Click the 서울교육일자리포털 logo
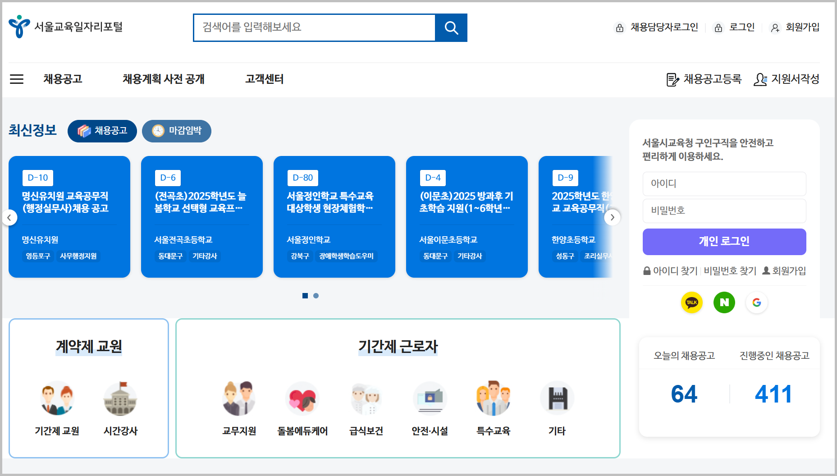 tap(66, 27)
